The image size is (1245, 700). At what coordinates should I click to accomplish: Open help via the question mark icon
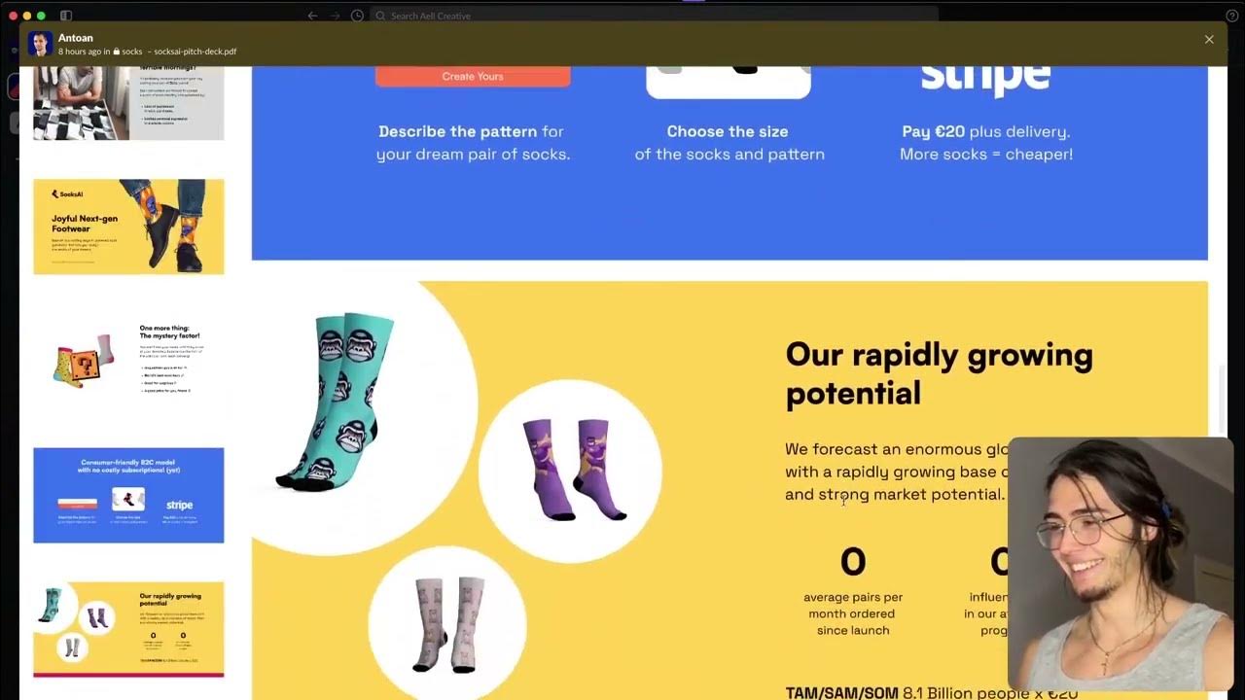point(1231,16)
